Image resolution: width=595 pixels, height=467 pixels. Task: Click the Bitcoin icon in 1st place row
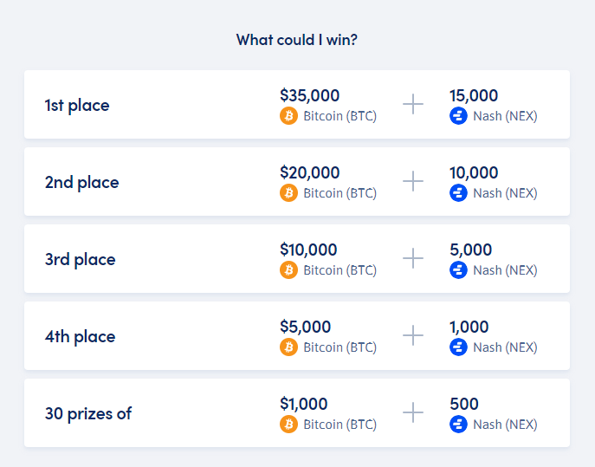click(x=288, y=115)
